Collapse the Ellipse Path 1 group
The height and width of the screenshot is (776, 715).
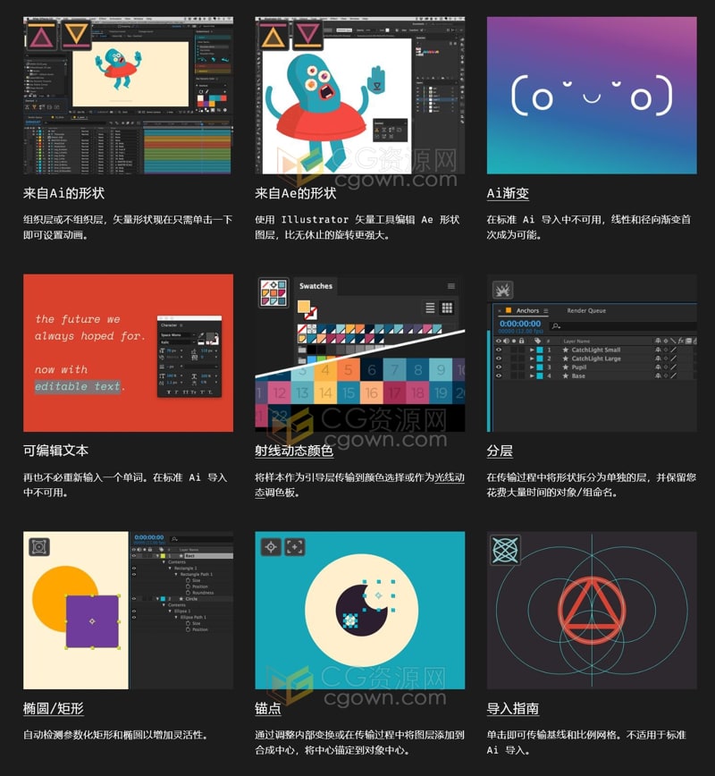pyautogui.click(x=177, y=617)
